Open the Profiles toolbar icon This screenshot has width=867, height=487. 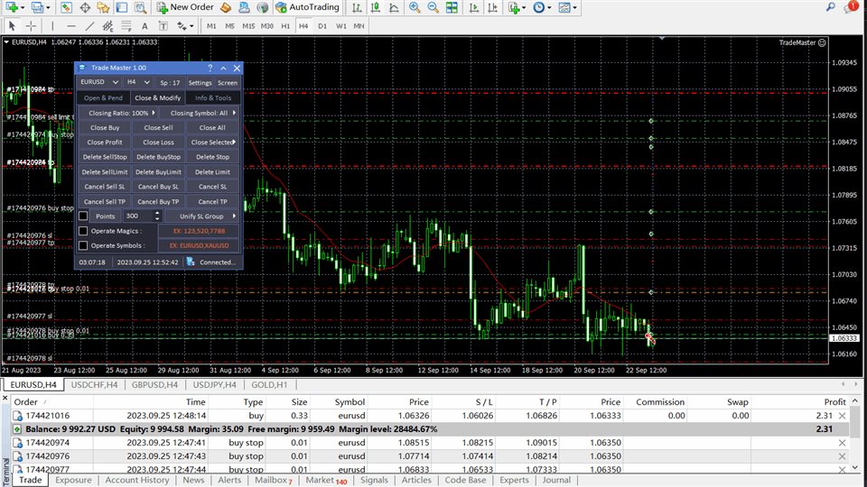[x=37, y=7]
